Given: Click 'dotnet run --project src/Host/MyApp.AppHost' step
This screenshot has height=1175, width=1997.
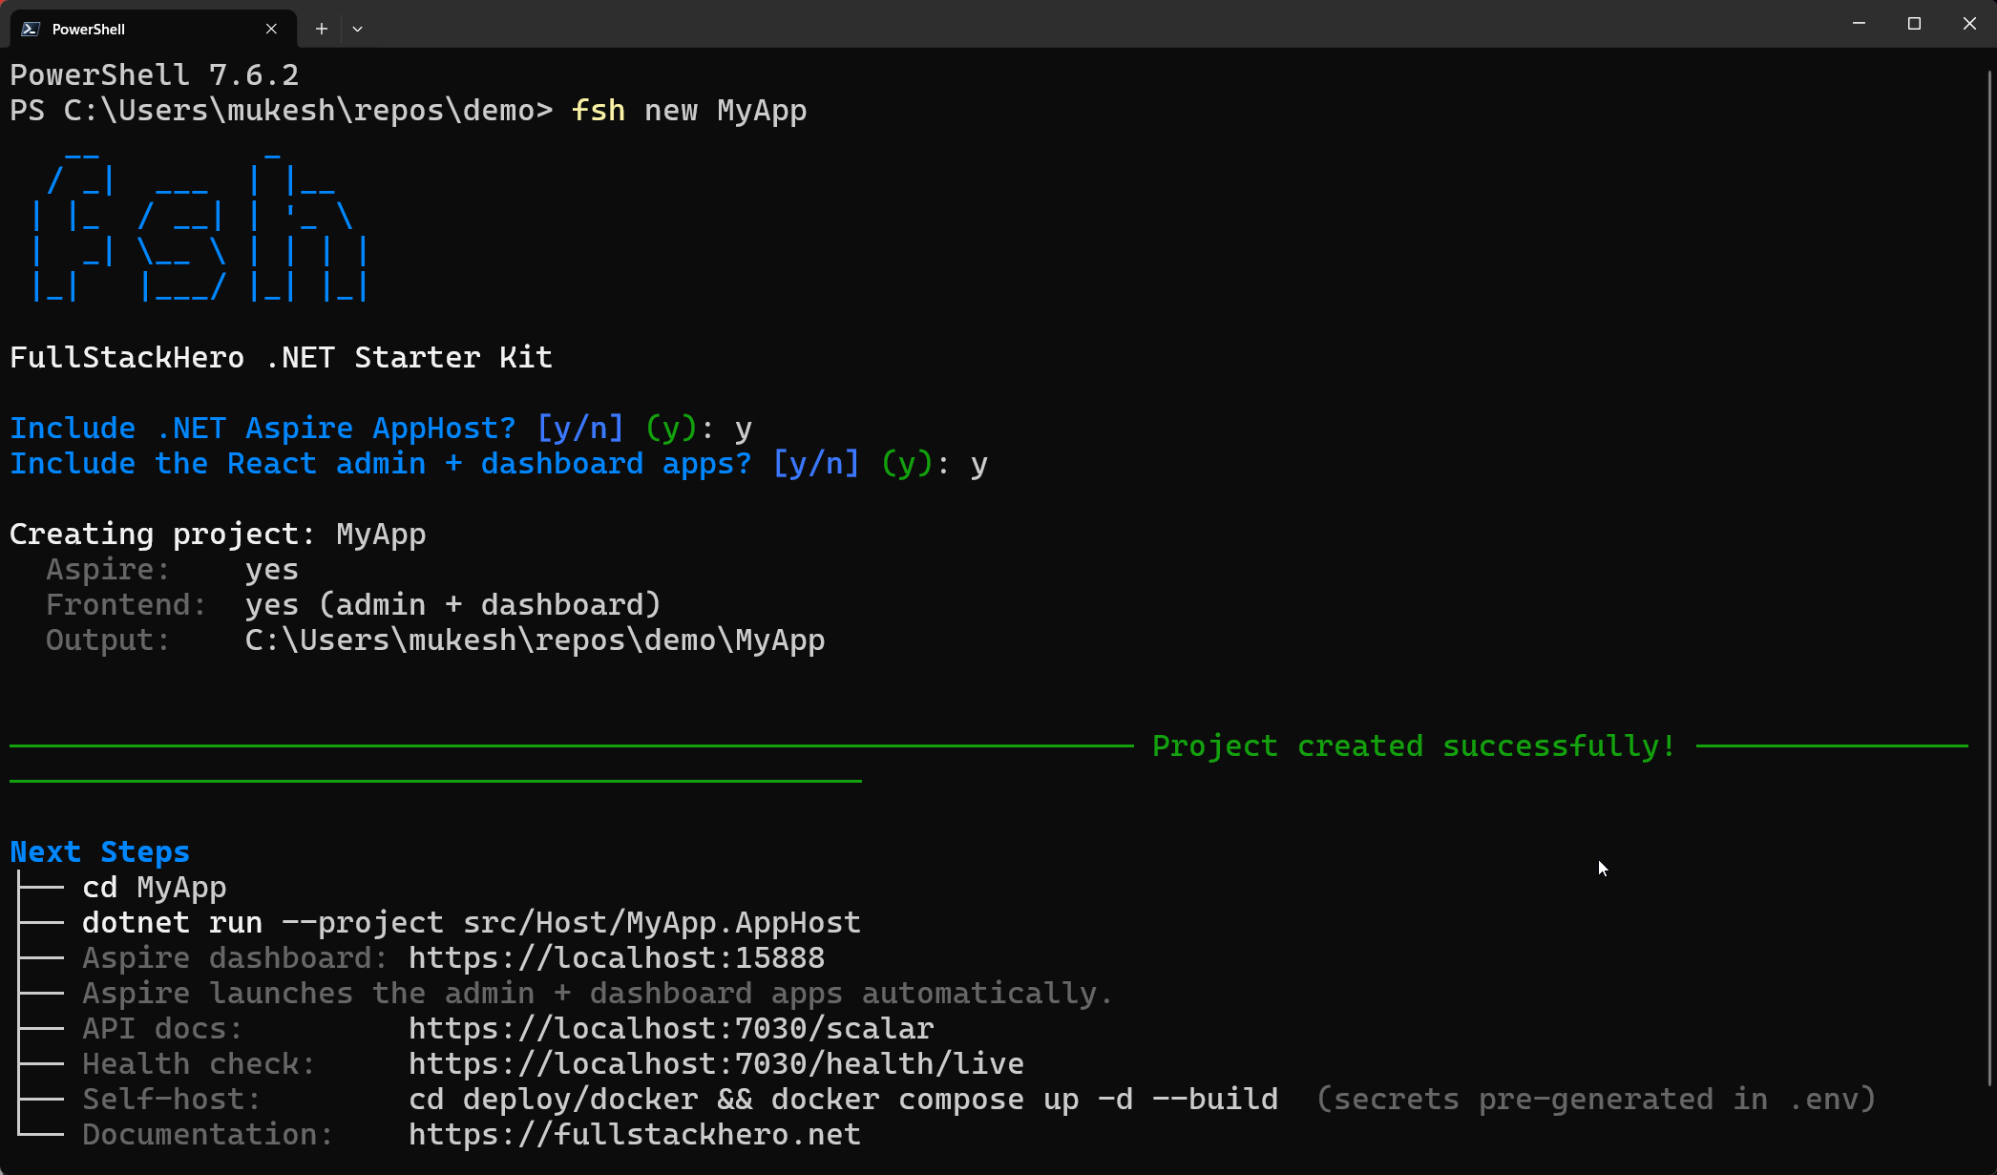Looking at the screenshot, I should point(472,923).
